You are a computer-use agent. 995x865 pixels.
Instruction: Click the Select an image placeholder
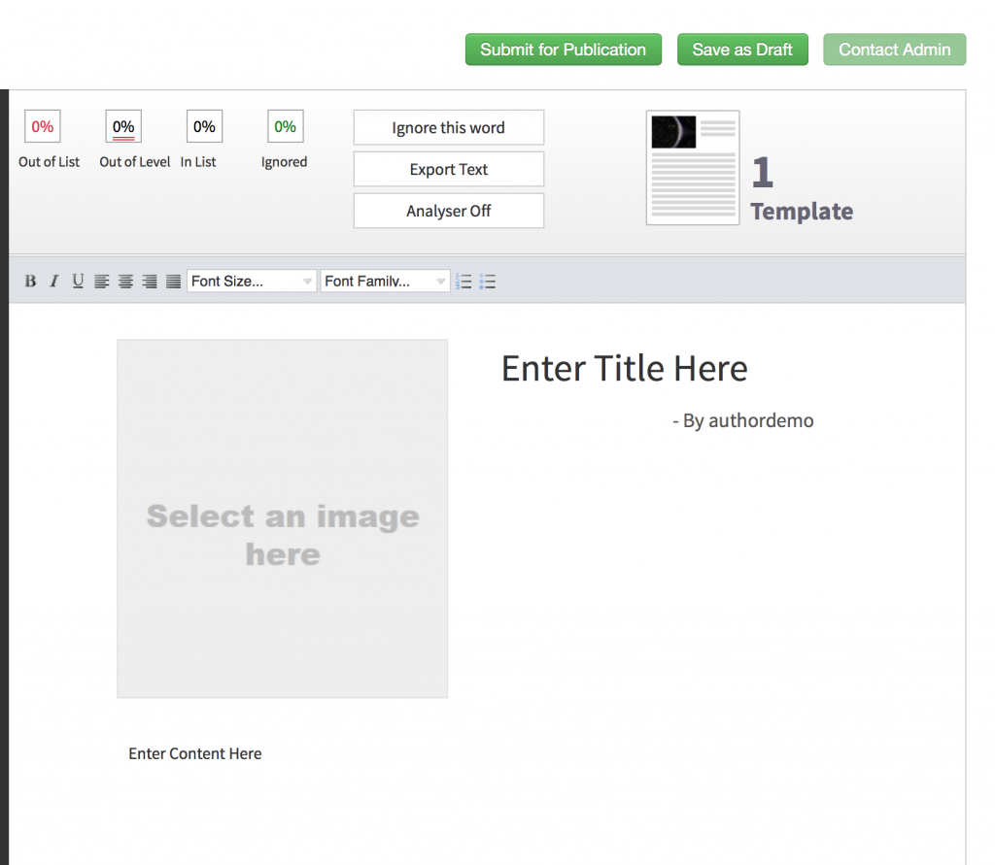pyautogui.click(x=282, y=518)
